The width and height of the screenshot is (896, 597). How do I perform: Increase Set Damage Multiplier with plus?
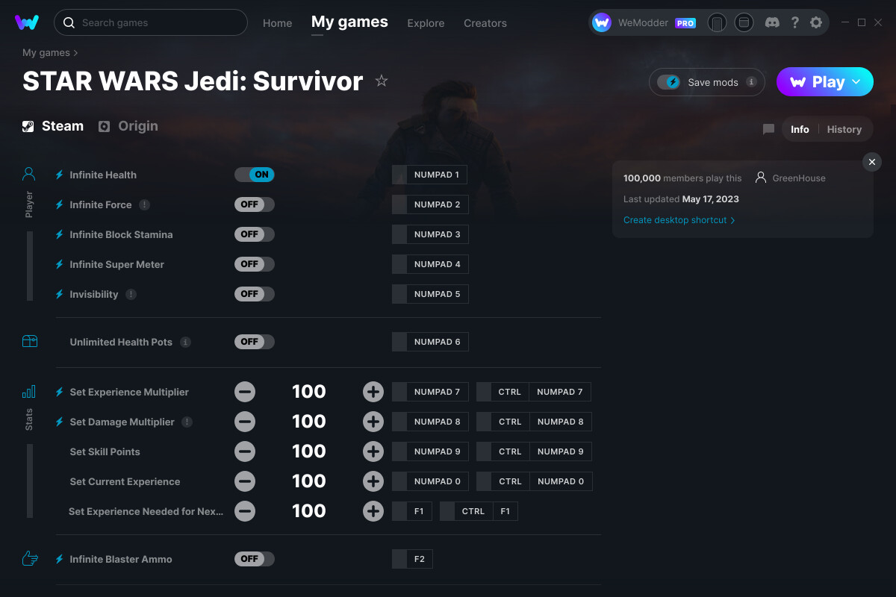(373, 422)
